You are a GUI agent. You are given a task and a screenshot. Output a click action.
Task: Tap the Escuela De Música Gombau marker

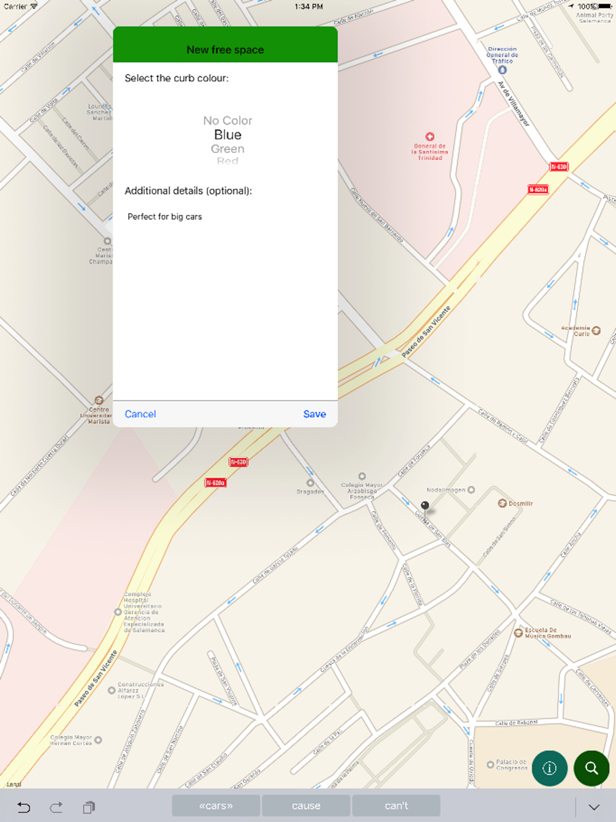tap(518, 632)
